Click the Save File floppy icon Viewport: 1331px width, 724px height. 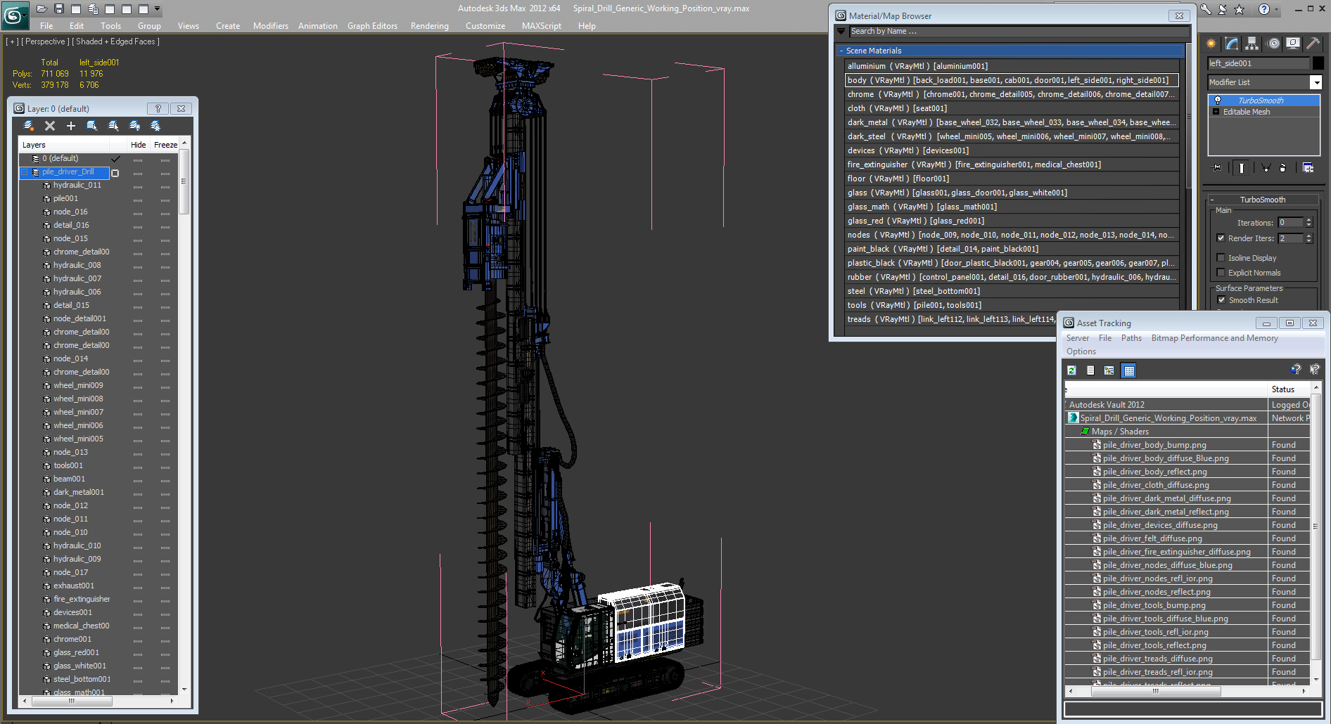(x=59, y=9)
